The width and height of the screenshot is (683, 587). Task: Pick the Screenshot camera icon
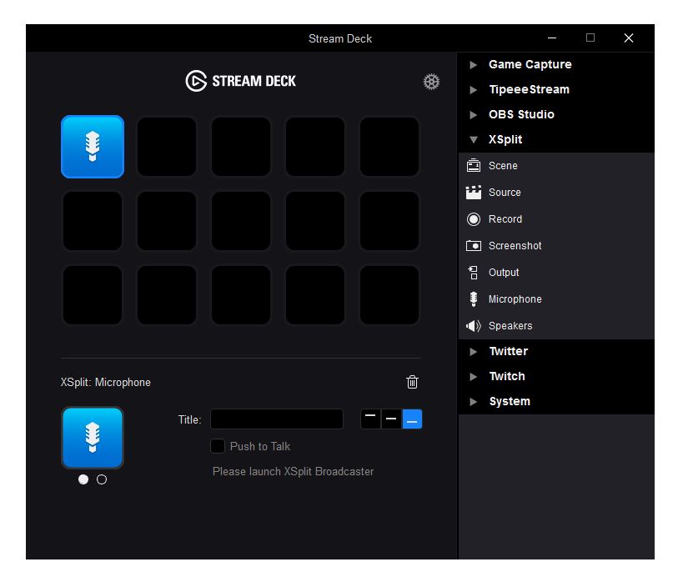[474, 246]
